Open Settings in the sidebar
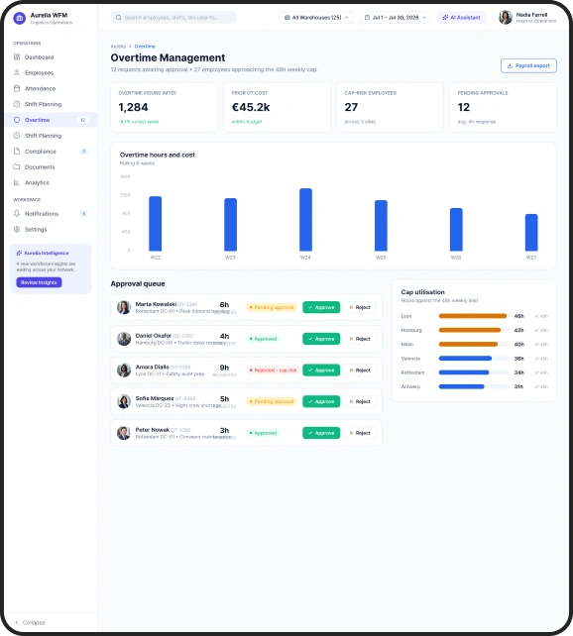Viewport: 573px width, 636px height. pyautogui.click(x=51, y=229)
